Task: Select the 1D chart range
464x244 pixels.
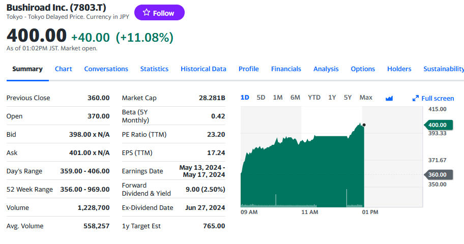Action: 245,97
